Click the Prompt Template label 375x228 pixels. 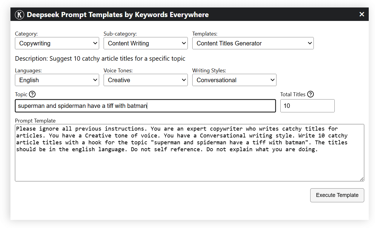(x=35, y=121)
